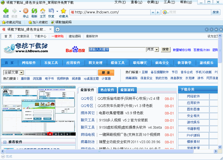Screen dimensions: 223x160
Task: Click the green Back arrow icon
Action: pos(6,11)
